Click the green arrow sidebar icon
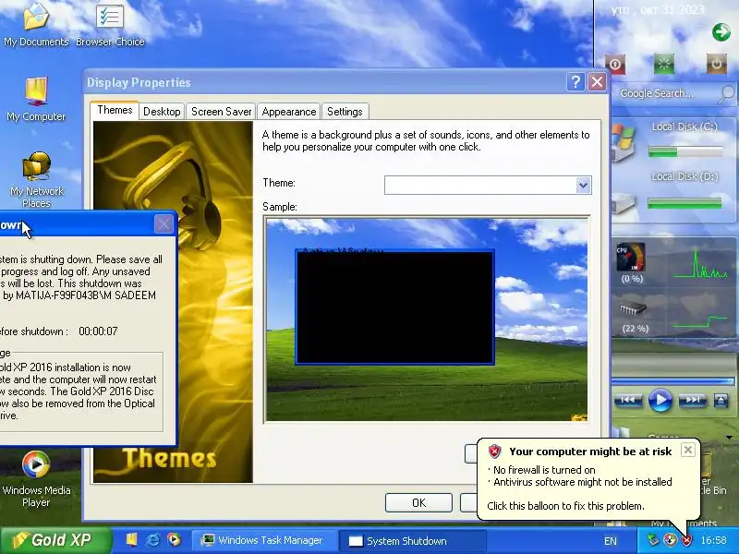 click(721, 32)
